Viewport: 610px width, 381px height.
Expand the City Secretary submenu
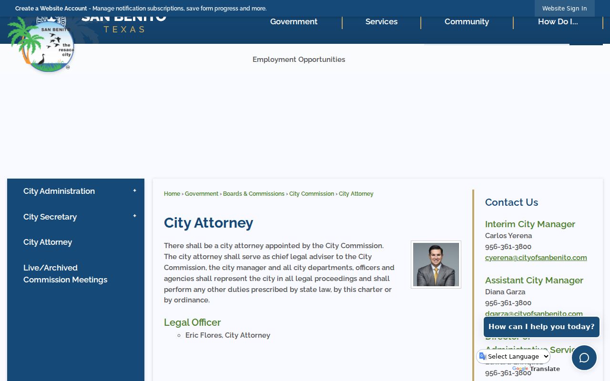coord(134,216)
